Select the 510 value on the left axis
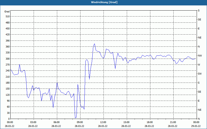 8,17
